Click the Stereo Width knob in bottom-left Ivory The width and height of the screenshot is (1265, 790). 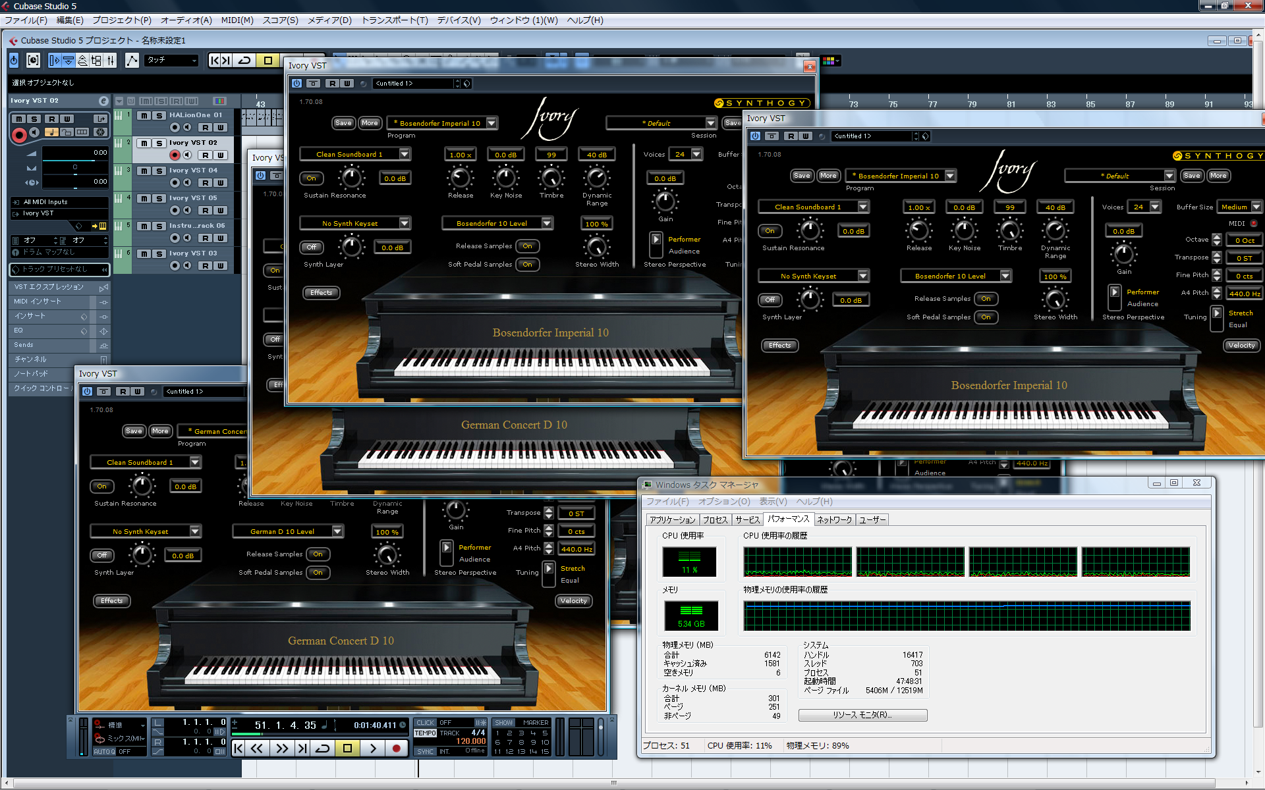(387, 554)
